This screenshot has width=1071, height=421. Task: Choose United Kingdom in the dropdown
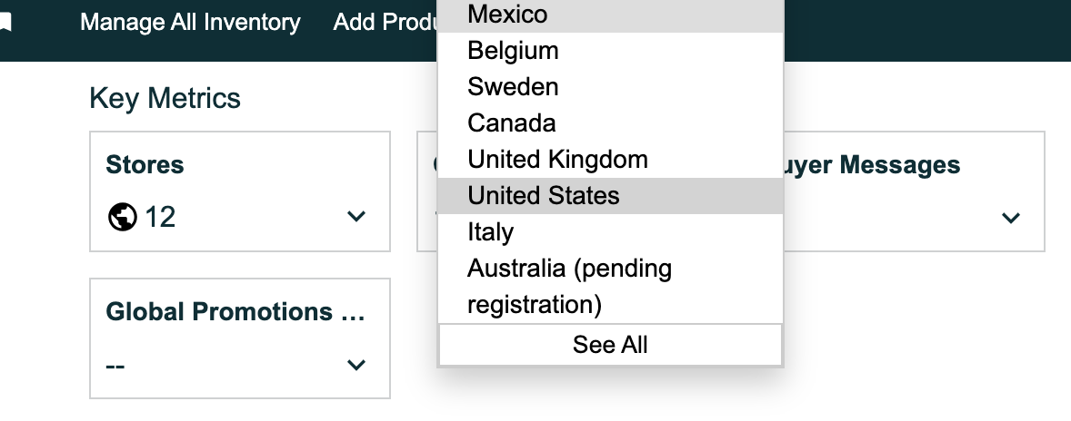coord(610,160)
